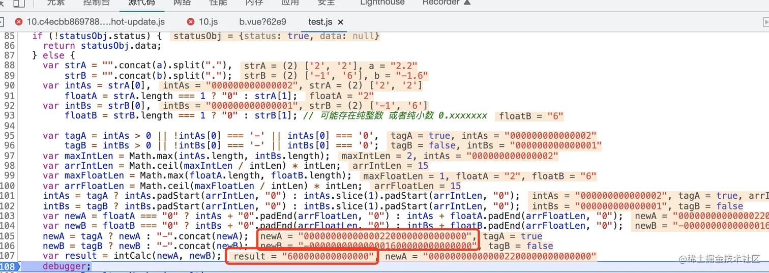
Task: Remove the breakpoint marker on line 108
Action: 9,266
